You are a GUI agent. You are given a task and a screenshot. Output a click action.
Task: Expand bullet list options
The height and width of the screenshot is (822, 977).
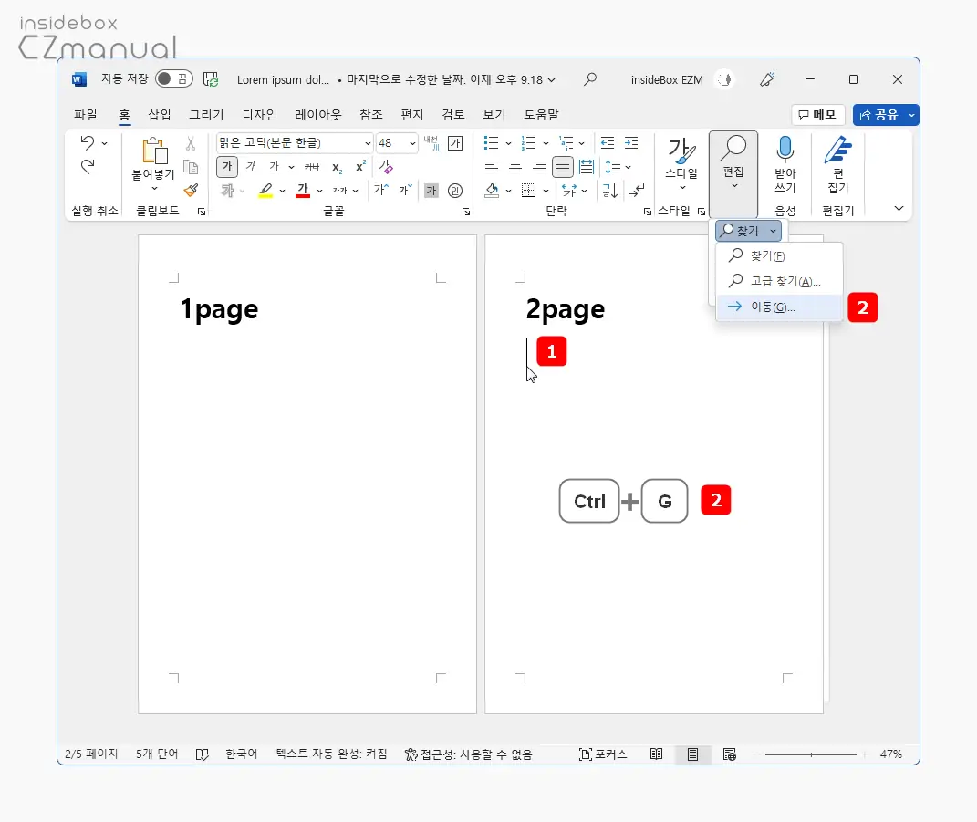508,143
